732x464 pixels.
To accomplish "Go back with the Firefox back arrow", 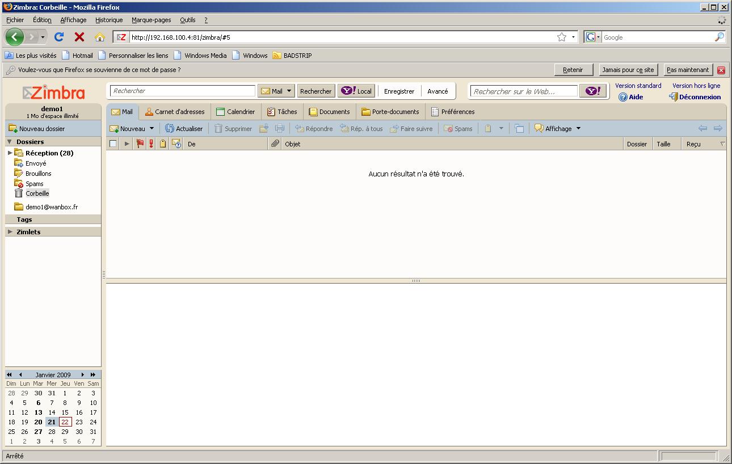I will [x=15, y=37].
